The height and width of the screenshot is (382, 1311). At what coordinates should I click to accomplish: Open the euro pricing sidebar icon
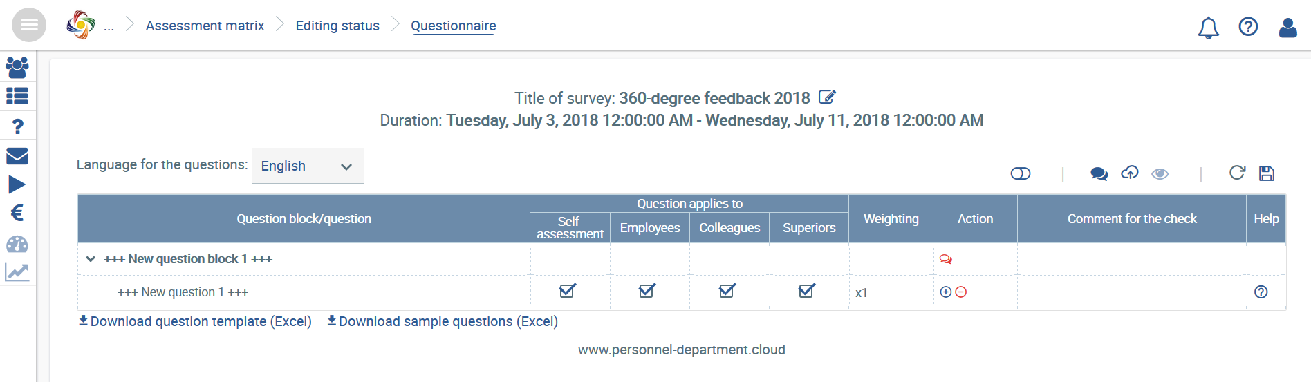coord(17,213)
